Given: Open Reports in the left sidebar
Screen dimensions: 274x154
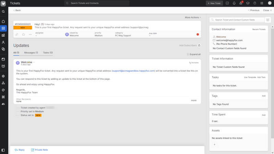Looking at the screenshot, I should 3,35.
